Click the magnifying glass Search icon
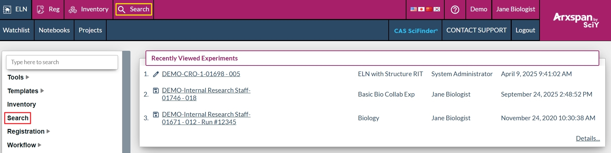Screen dimensions: 611x153 pos(122,9)
